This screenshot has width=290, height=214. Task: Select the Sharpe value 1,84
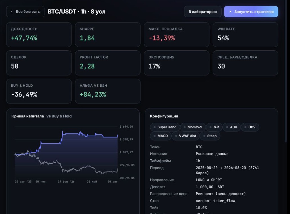87,38
